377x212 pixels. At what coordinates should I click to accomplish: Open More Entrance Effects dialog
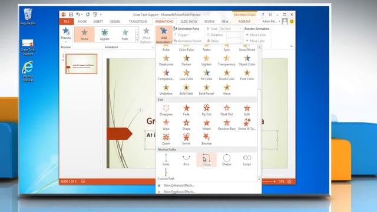[178, 185]
